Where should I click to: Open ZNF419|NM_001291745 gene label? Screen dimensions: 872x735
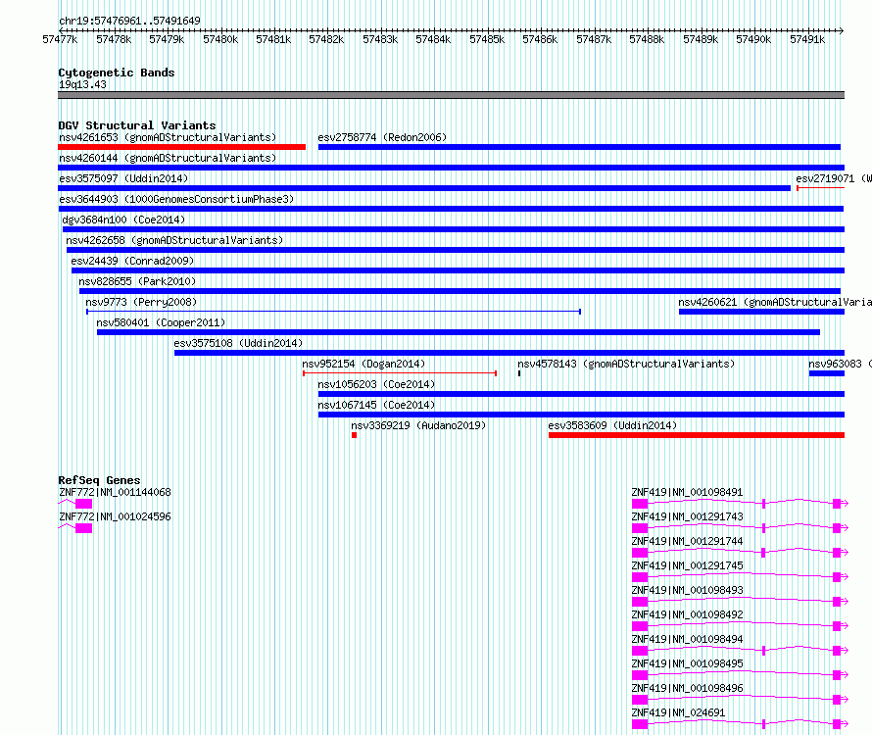tap(688, 565)
